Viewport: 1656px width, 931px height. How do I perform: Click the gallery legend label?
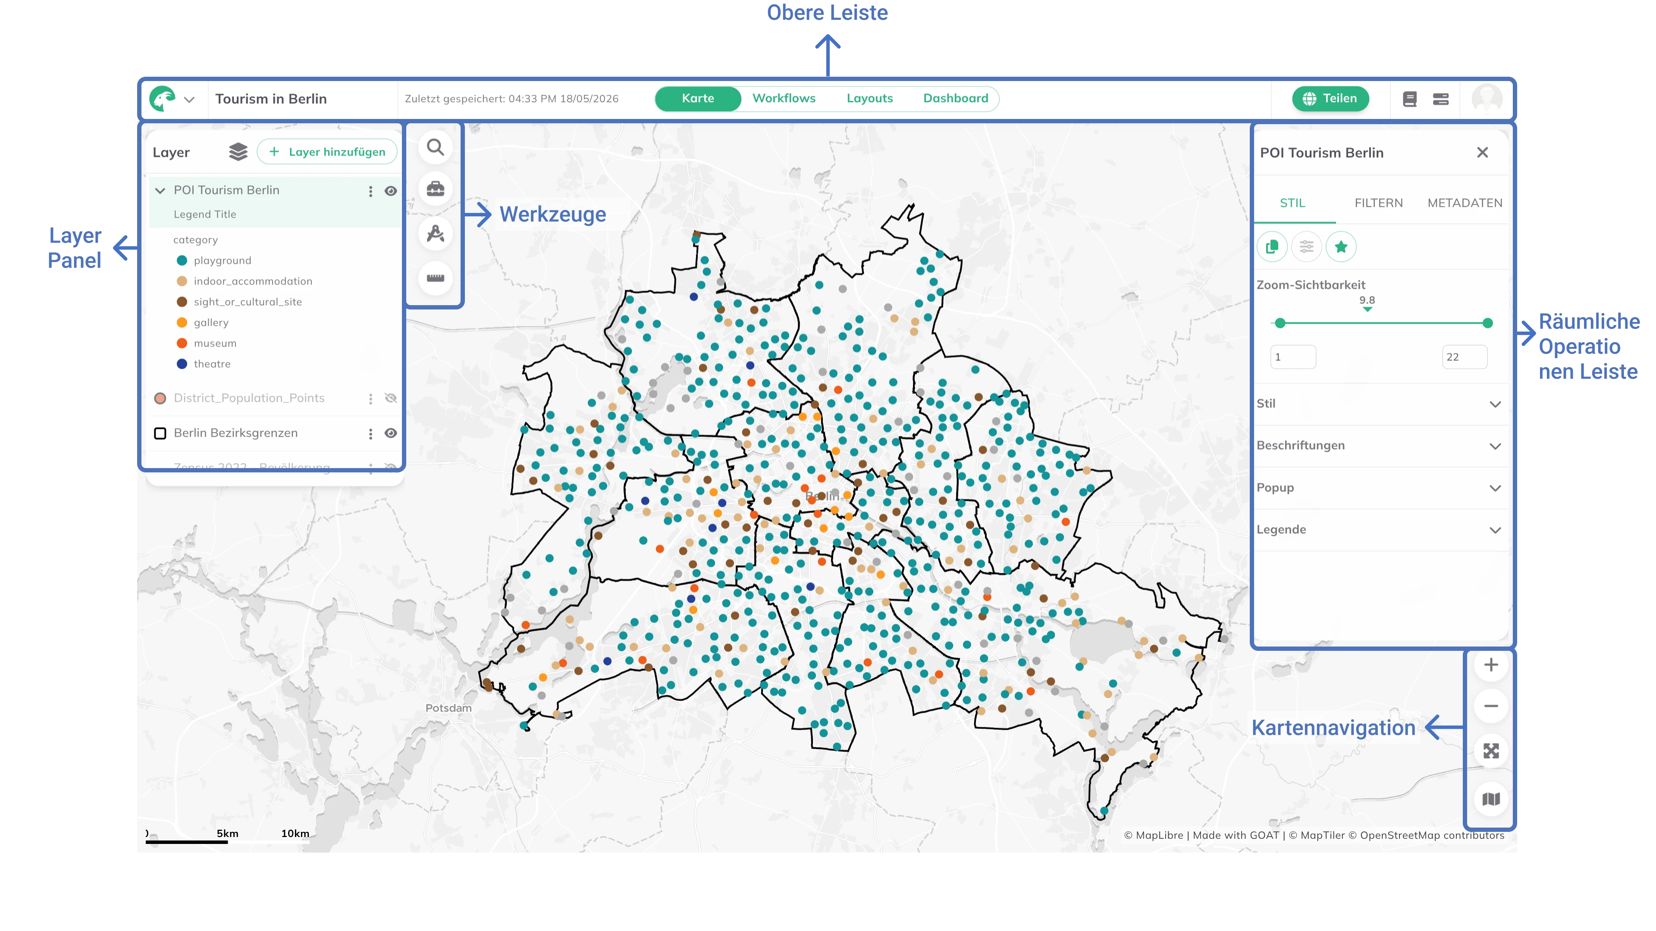[x=211, y=322]
